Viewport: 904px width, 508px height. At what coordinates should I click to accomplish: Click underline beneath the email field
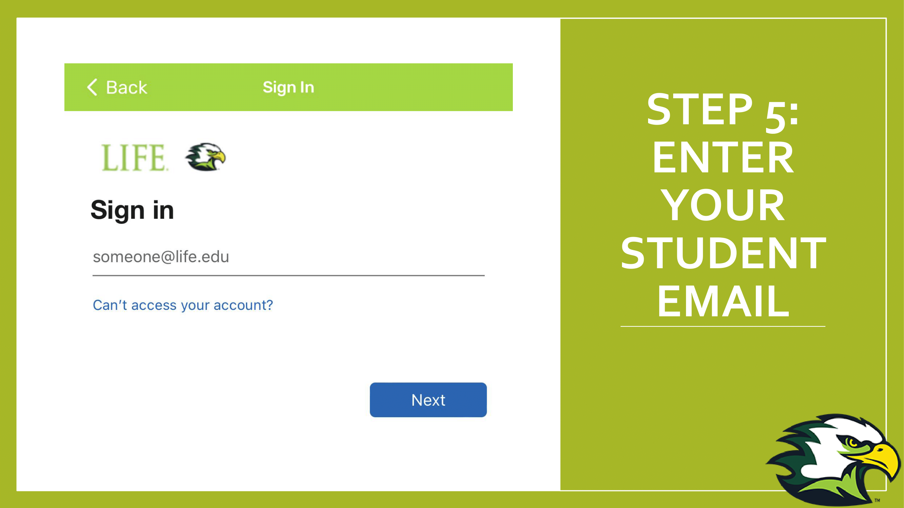288,276
